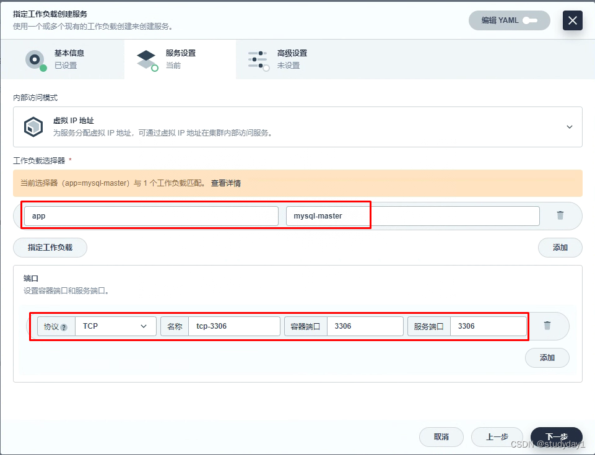
Task: Close the create service dialog
Action: (572, 20)
